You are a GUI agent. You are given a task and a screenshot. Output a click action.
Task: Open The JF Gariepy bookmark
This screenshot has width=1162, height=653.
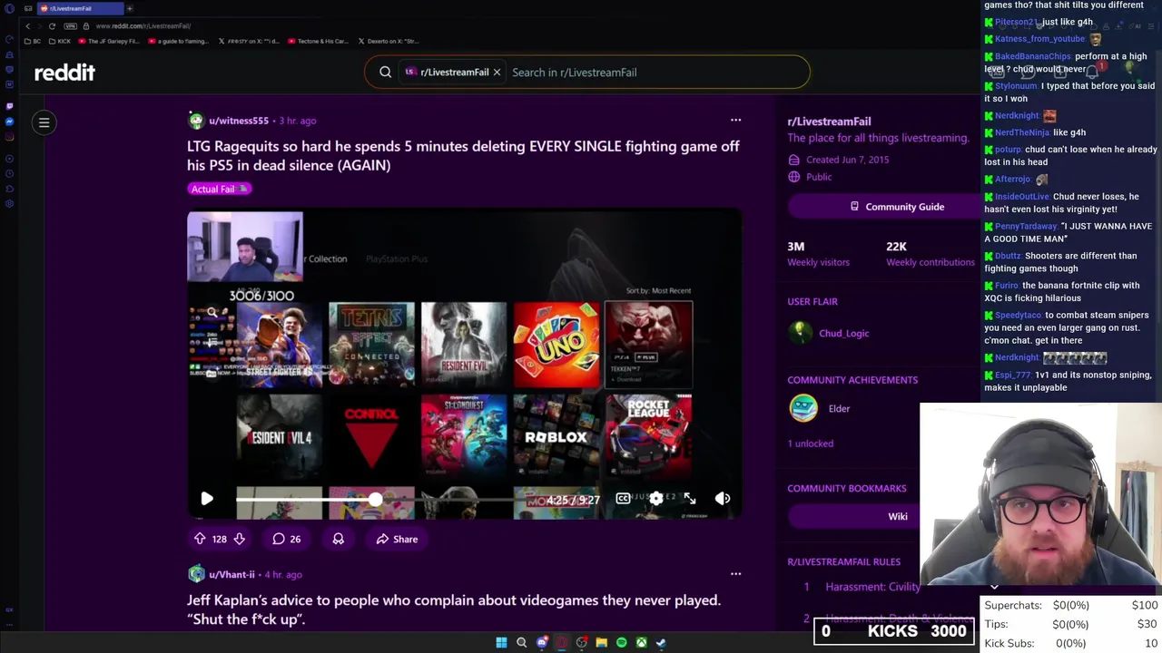tap(109, 41)
